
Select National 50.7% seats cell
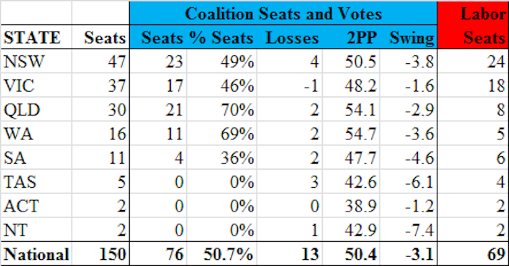pos(228,254)
